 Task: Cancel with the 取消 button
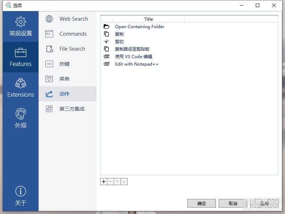tap(233, 203)
